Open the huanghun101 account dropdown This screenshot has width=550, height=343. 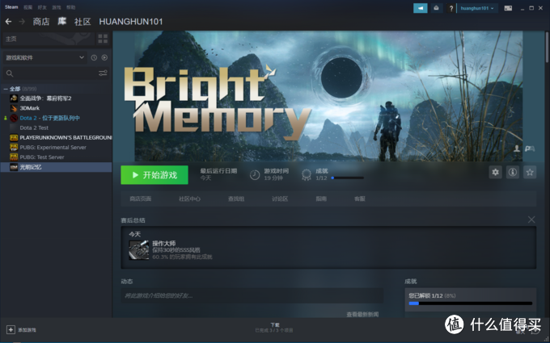(477, 8)
